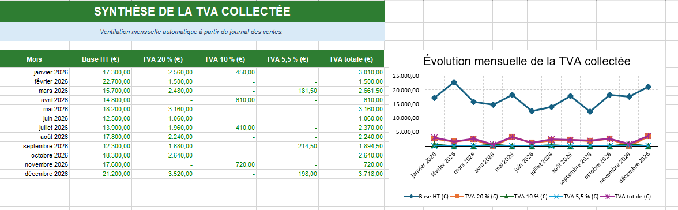Image resolution: width=678 pixels, height=210 pixels.
Task: Select TVA 5,5 % value 214,50
Action: (287, 146)
